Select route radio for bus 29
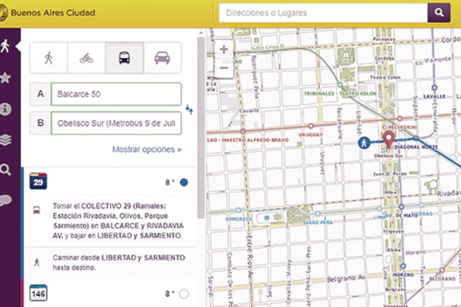The height and width of the screenshot is (307, 461). [184, 182]
